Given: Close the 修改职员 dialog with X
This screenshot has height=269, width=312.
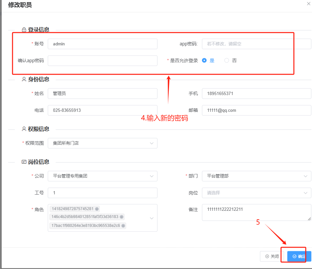Looking at the screenshot, I should click(x=308, y=4).
